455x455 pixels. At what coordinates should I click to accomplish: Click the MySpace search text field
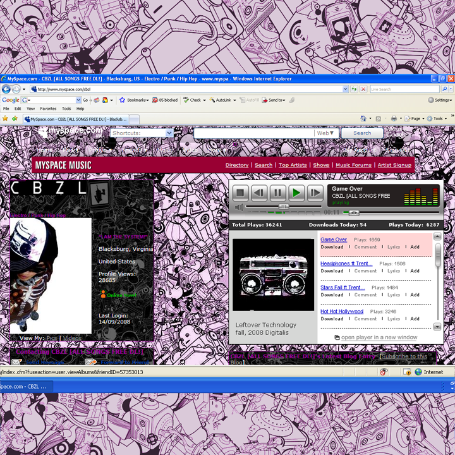coord(254,133)
